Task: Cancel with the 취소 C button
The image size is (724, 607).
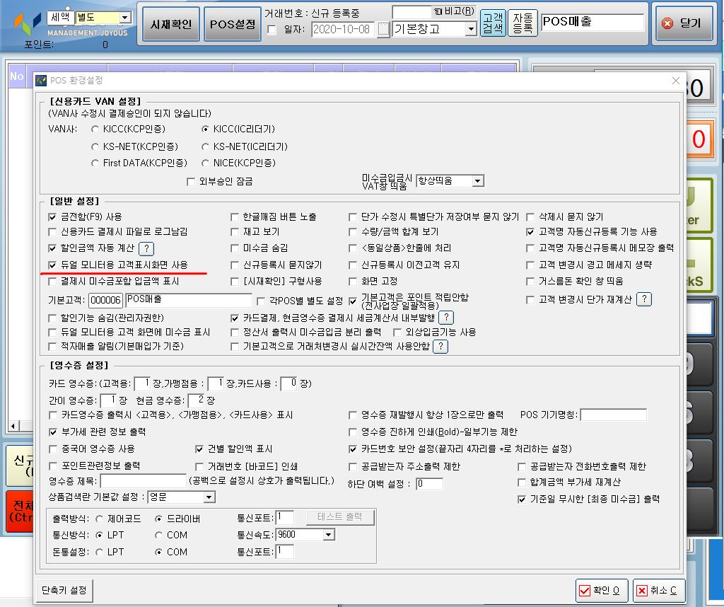Action: point(658,590)
